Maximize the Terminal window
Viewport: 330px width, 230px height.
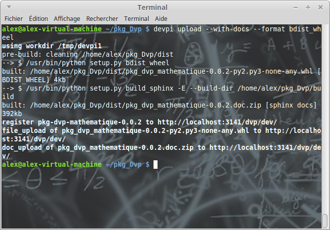coord(309,7)
